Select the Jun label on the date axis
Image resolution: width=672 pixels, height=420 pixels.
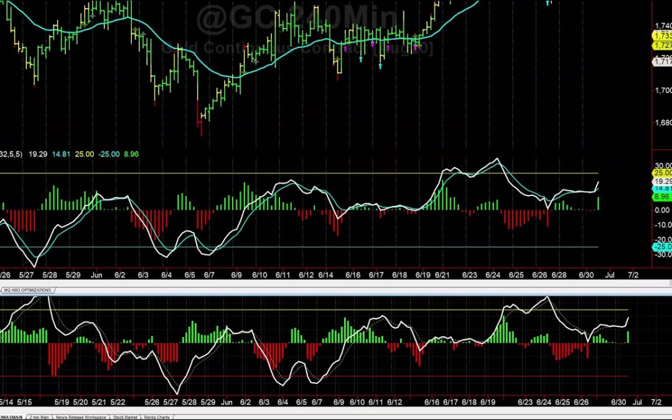[x=96, y=274]
